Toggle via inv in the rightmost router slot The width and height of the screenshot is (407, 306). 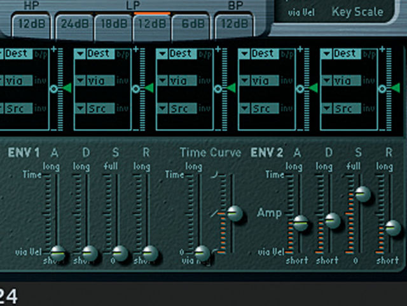point(369,81)
